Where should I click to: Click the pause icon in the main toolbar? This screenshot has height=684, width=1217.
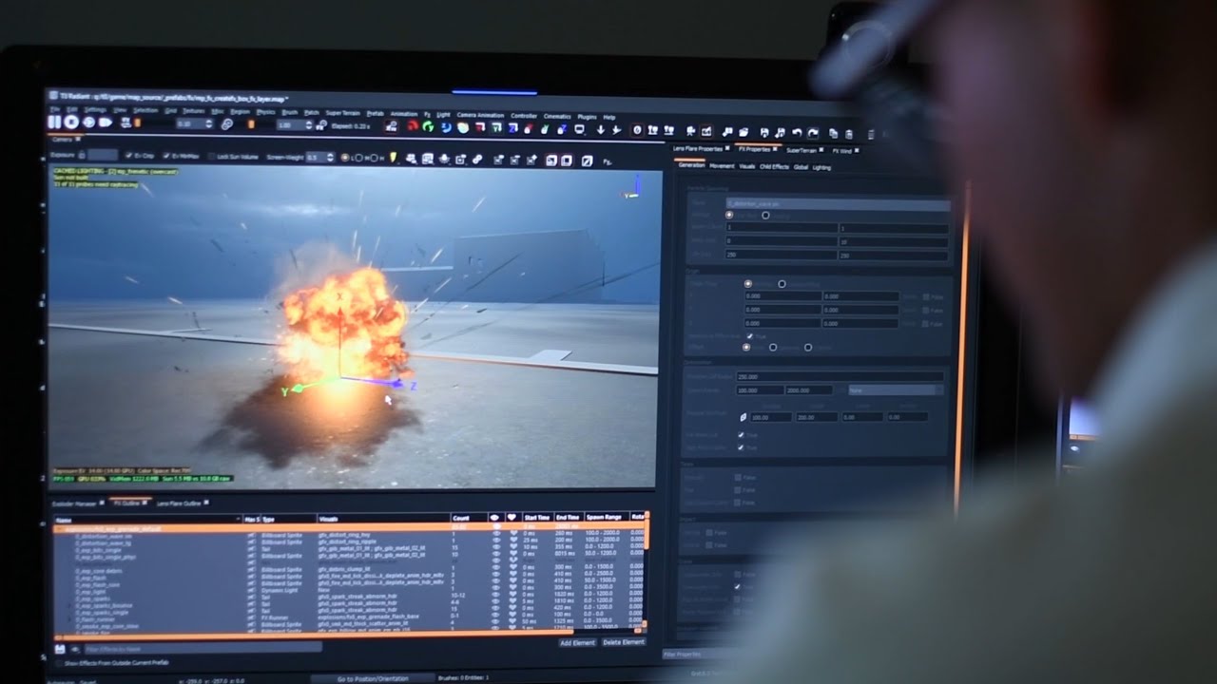click(54, 122)
